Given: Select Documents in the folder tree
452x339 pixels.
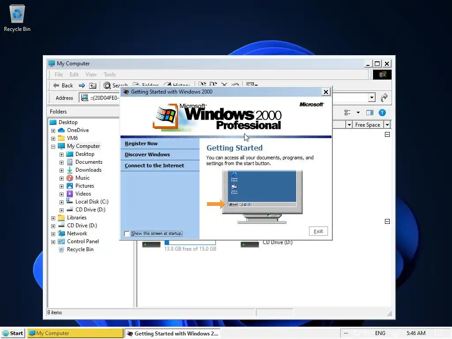Looking at the screenshot, I should [89, 162].
